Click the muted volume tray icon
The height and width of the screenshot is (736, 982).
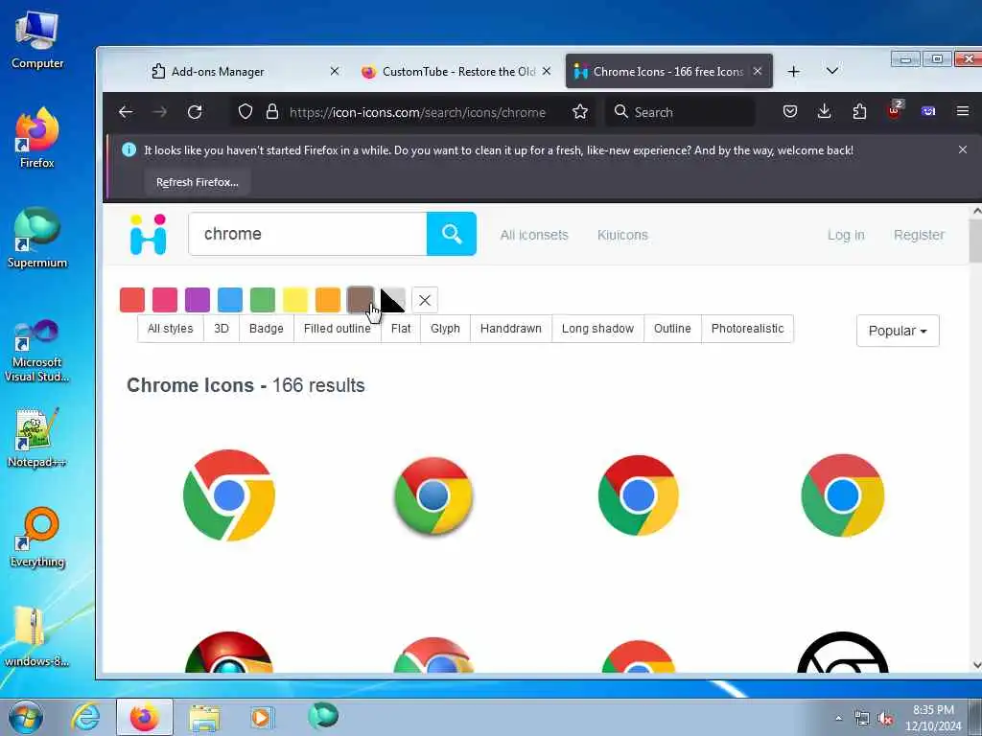tap(885, 719)
